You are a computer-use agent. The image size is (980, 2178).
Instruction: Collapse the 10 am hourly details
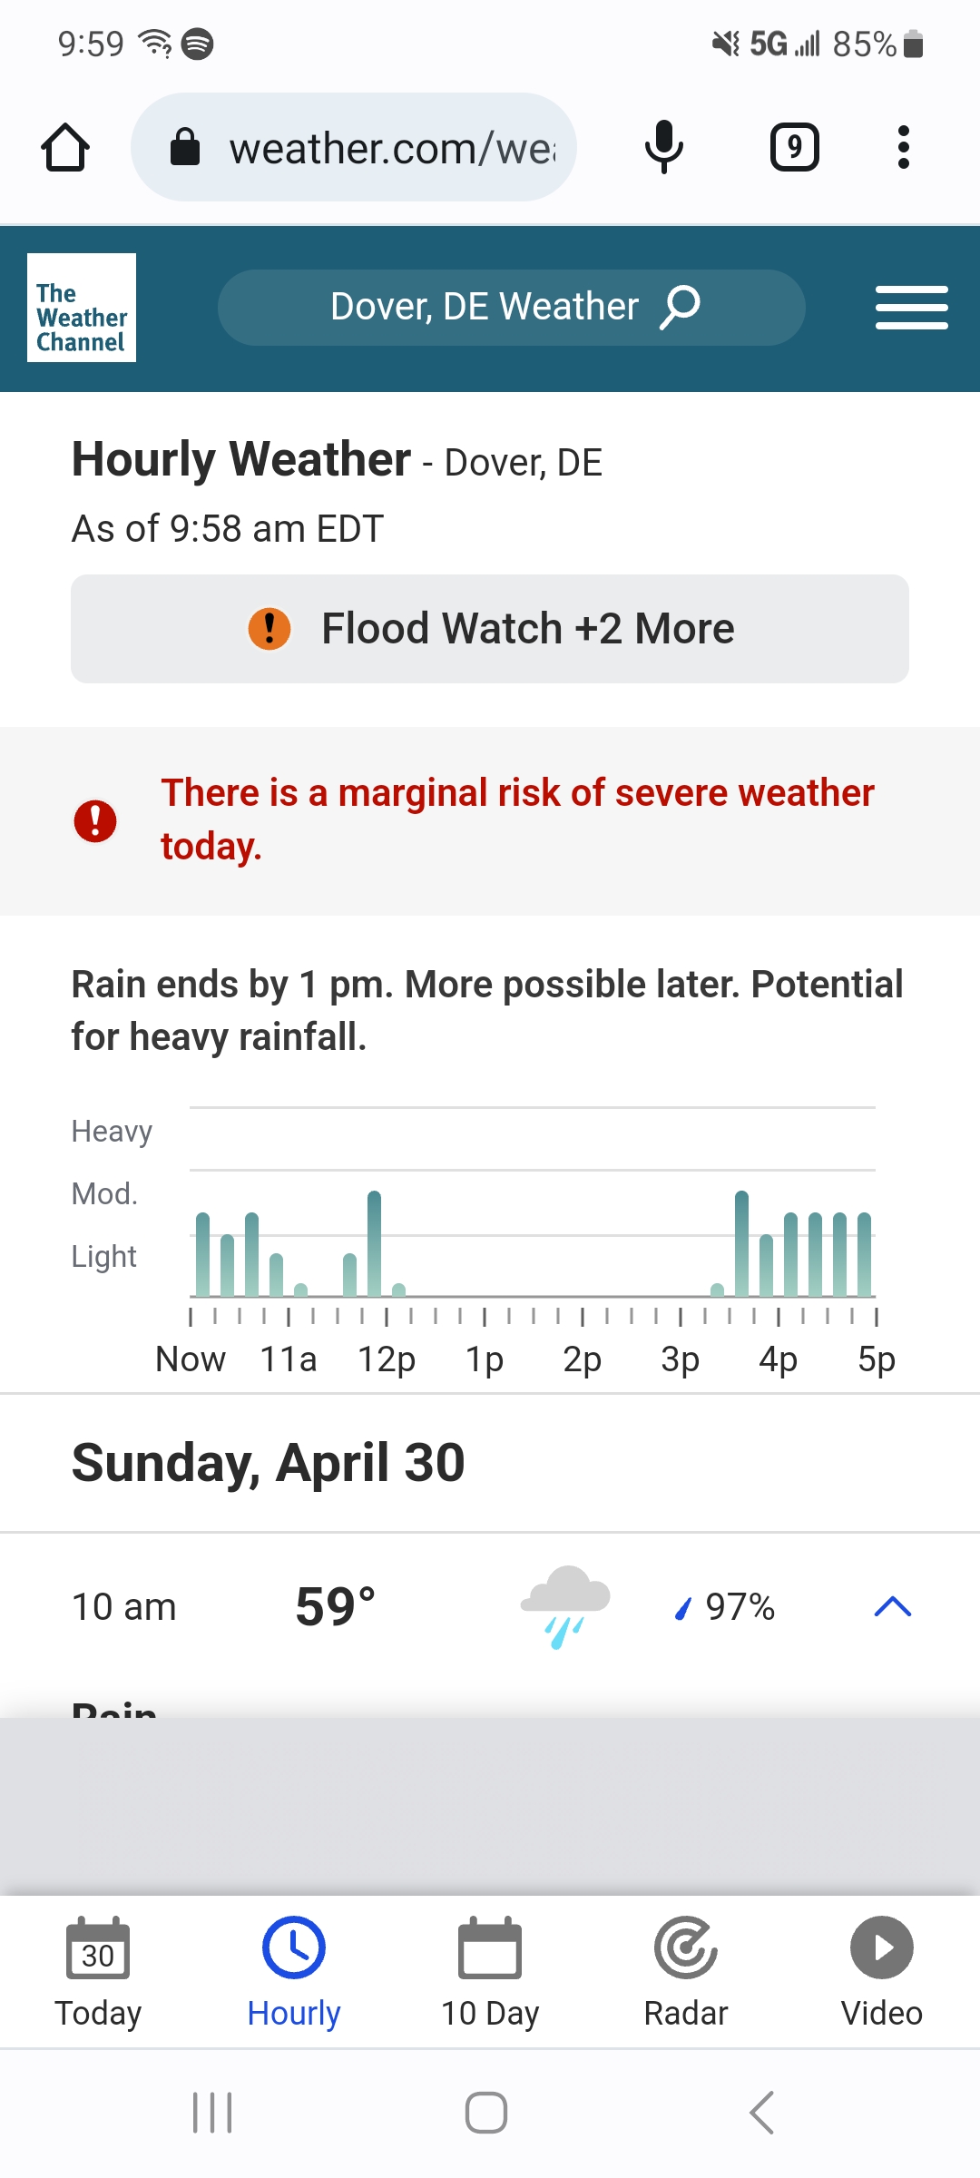click(892, 1607)
